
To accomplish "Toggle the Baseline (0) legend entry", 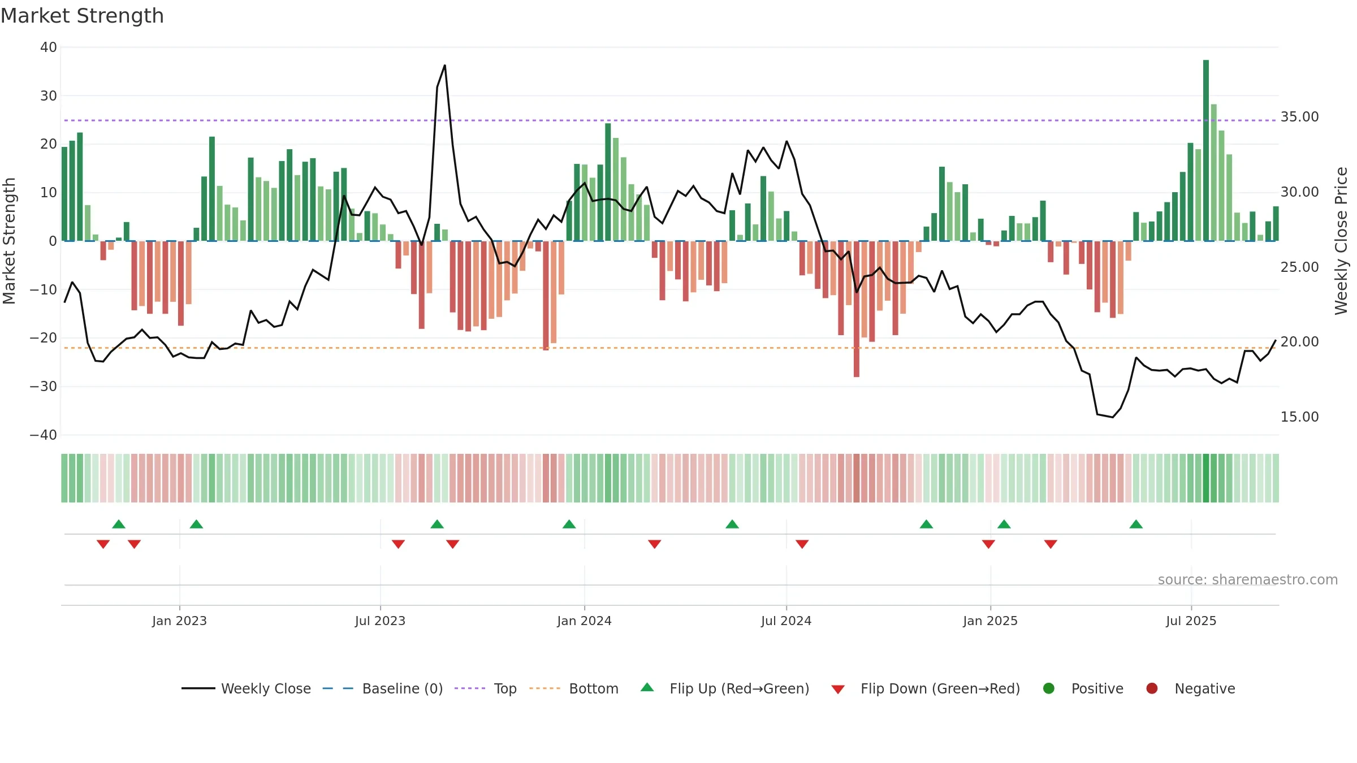I will [x=383, y=688].
